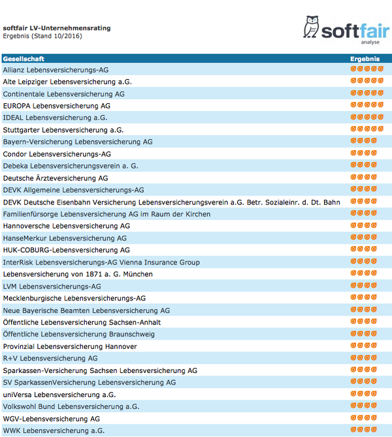Click the rating icons for Familienfürsorge
Viewport: 392px width, 437px height.
[363, 213]
